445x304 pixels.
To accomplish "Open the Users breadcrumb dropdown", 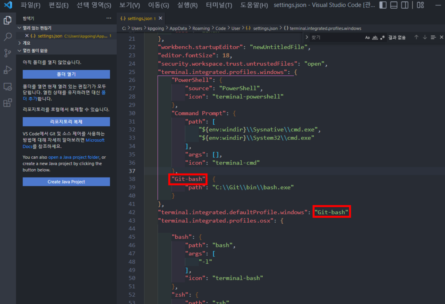I will [x=137, y=28].
